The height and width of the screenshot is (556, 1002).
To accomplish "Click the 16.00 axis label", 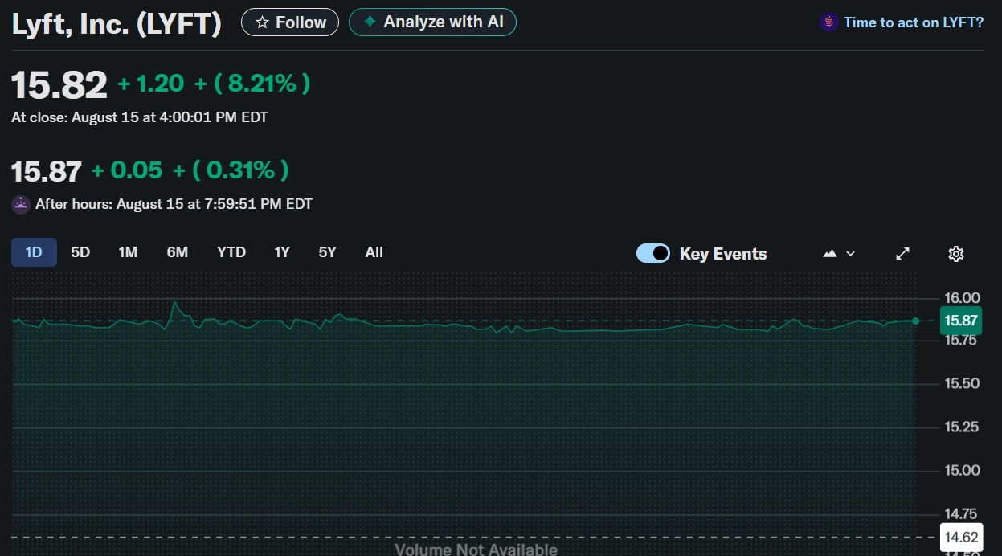I will coord(962,298).
